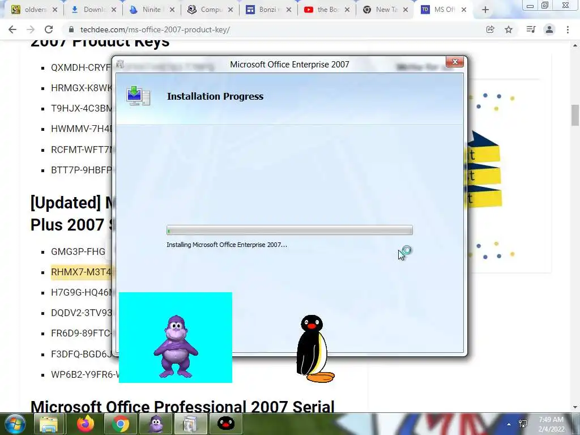Click the scrollbar up arrow
The height and width of the screenshot is (435, 580).
(x=575, y=45)
